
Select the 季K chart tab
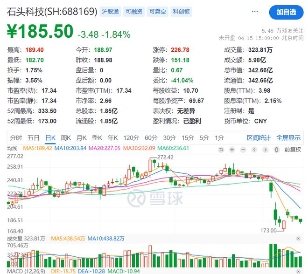click(97, 137)
